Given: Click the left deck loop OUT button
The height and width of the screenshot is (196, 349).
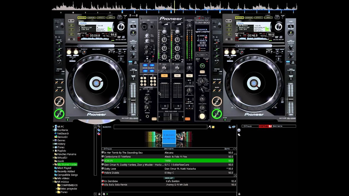Looking at the screenshot, I should click(x=76, y=52).
